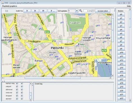Select node p18 in Nodes list
133x103 pixels.
point(121,83)
